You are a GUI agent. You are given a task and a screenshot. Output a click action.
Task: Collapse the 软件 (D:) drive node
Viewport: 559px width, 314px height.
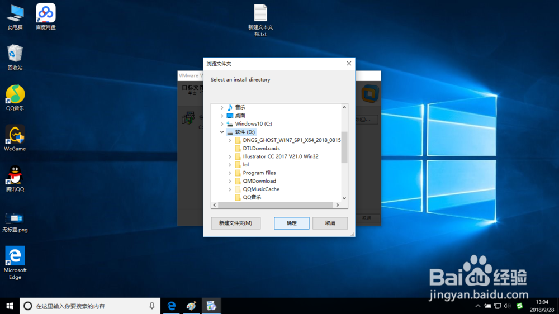tap(222, 132)
